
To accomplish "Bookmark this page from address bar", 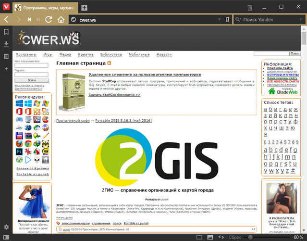I will (227, 19).
